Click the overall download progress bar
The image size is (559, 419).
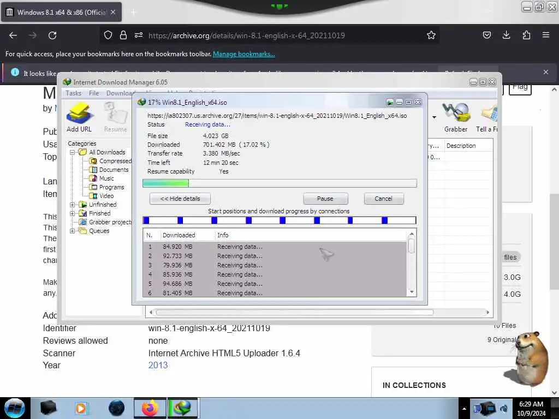point(279,183)
